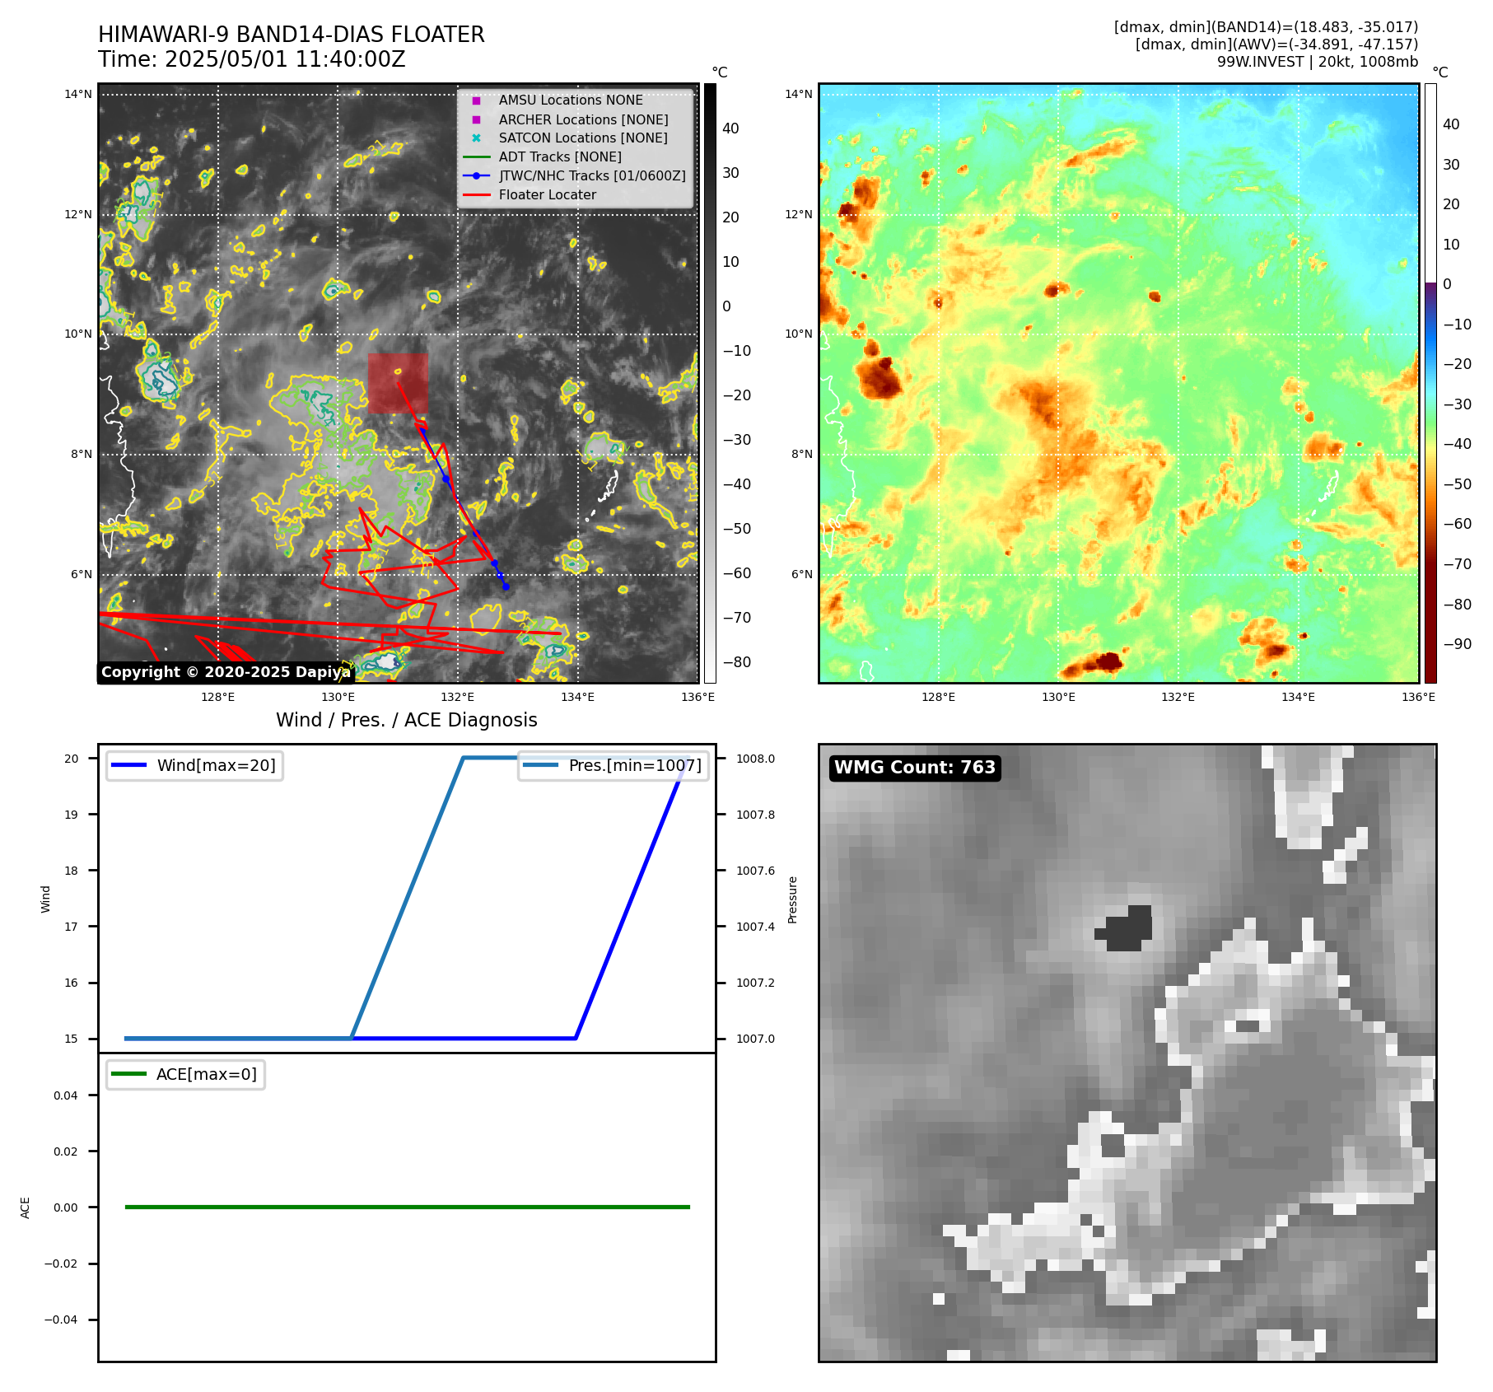Click the AMSU Locations NONE legend text
This screenshot has height=1392, width=1493.
point(571,100)
